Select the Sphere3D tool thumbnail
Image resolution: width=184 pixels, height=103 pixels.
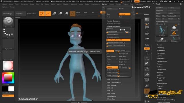174,29
